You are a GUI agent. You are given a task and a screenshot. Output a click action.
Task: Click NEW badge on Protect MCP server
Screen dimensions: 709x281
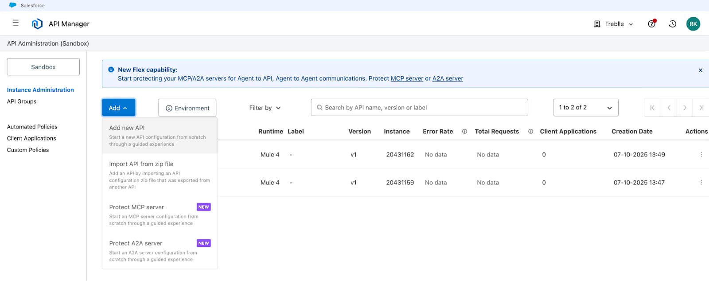coord(203,207)
